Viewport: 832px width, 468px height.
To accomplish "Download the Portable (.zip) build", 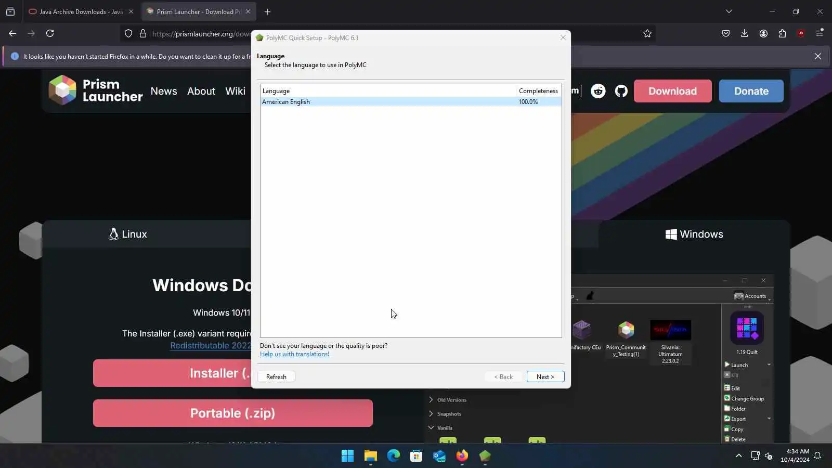I will tap(233, 413).
